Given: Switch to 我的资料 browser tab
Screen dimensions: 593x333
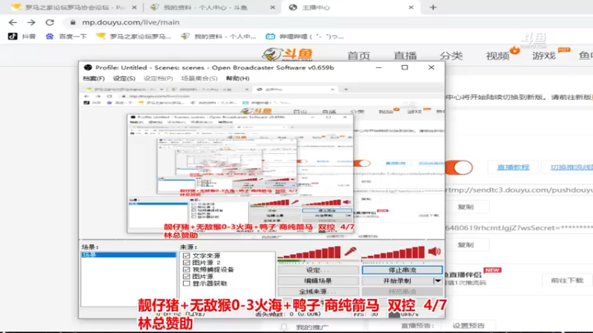Looking at the screenshot, I should pos(212,7).
